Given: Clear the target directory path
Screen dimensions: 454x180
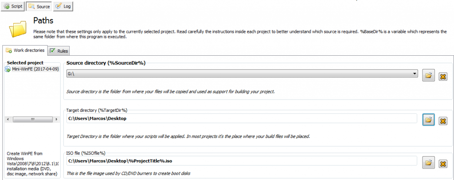Looking at the screenshot, I should (x=442, y=120).
